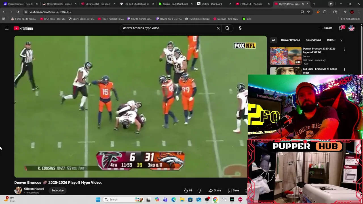Image resolution: width=363 pixels, height=204 pixels.
Task: Open options for Kid Cudi Erase Me suggestion
Action: tap(344, 69)
